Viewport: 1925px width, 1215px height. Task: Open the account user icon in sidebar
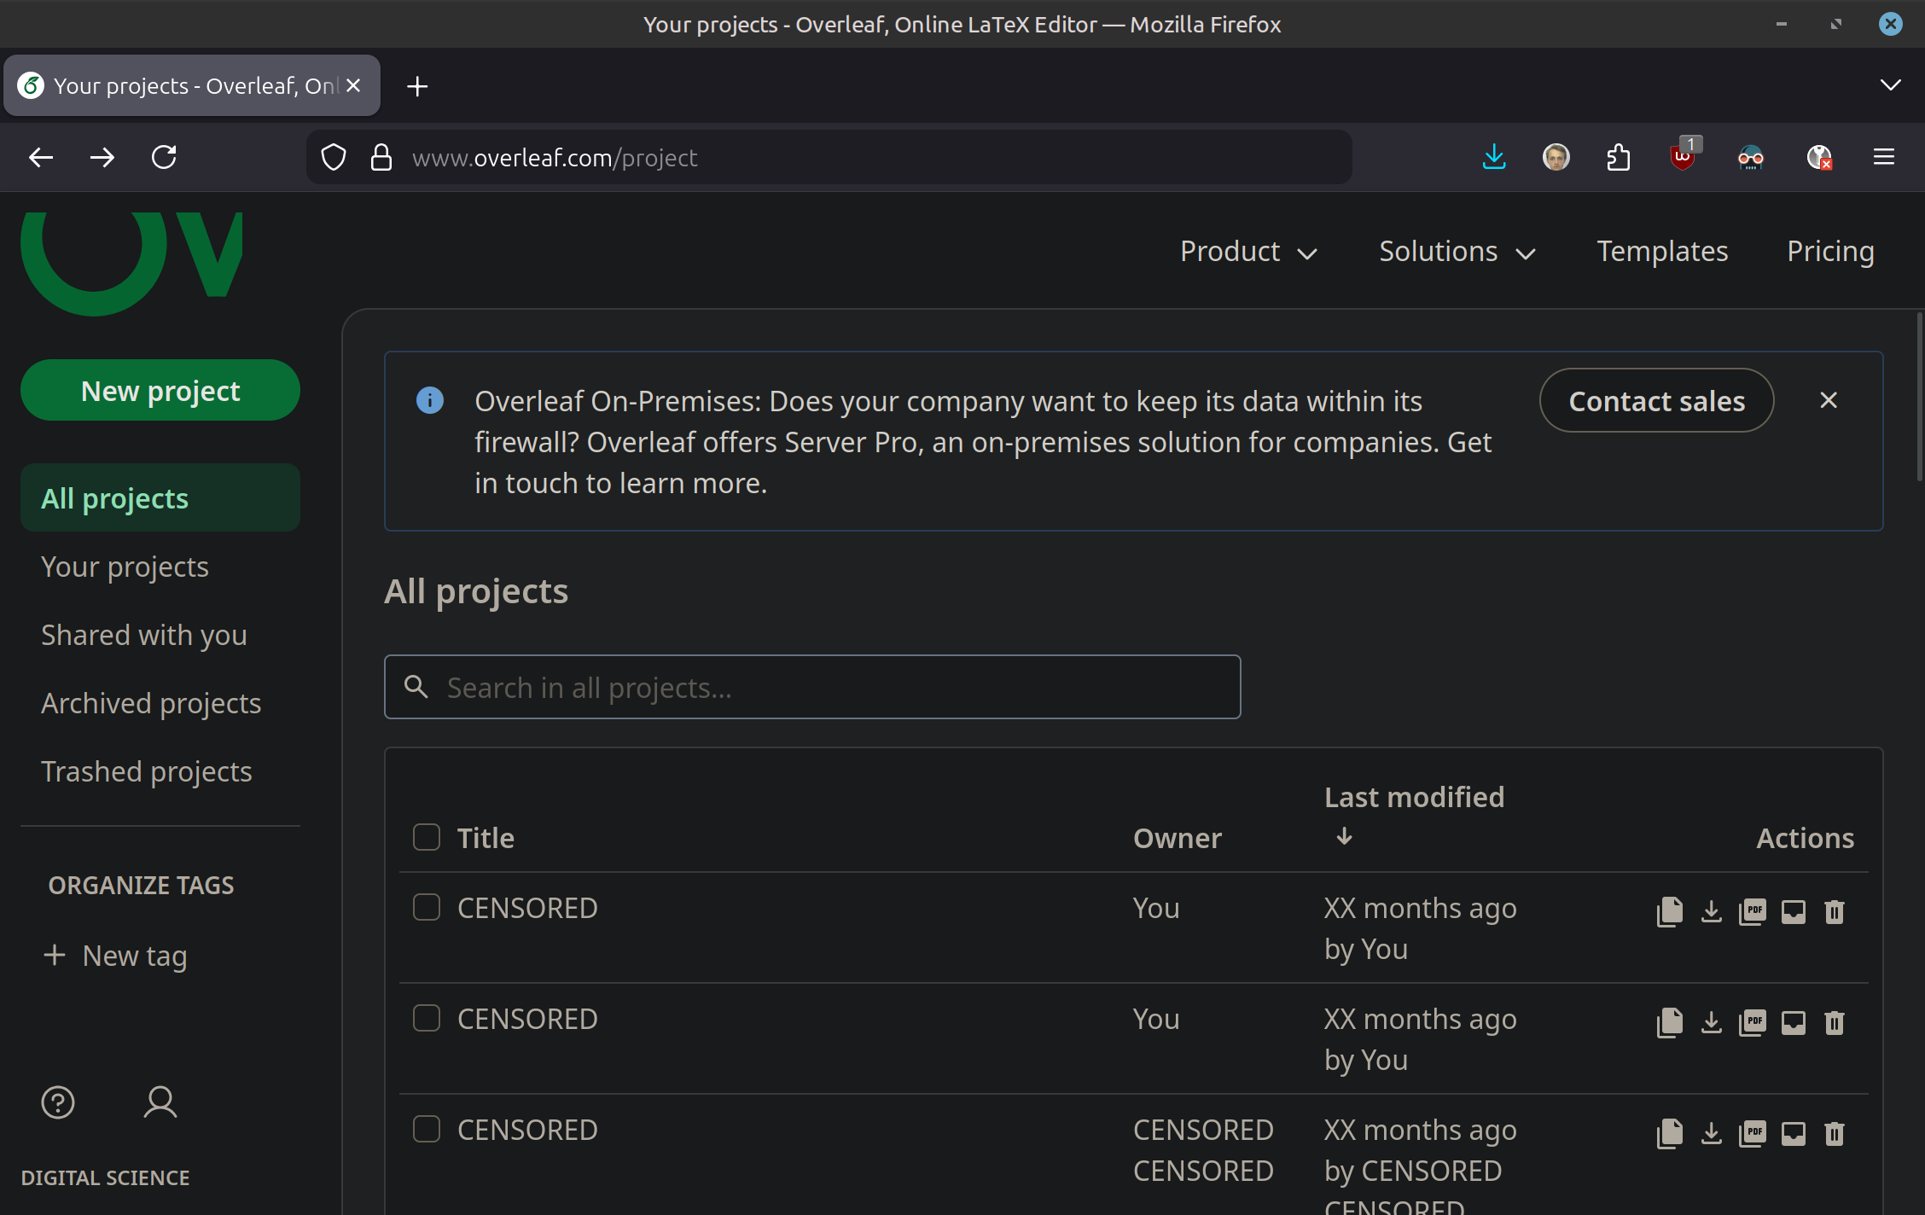point(160,1102)
